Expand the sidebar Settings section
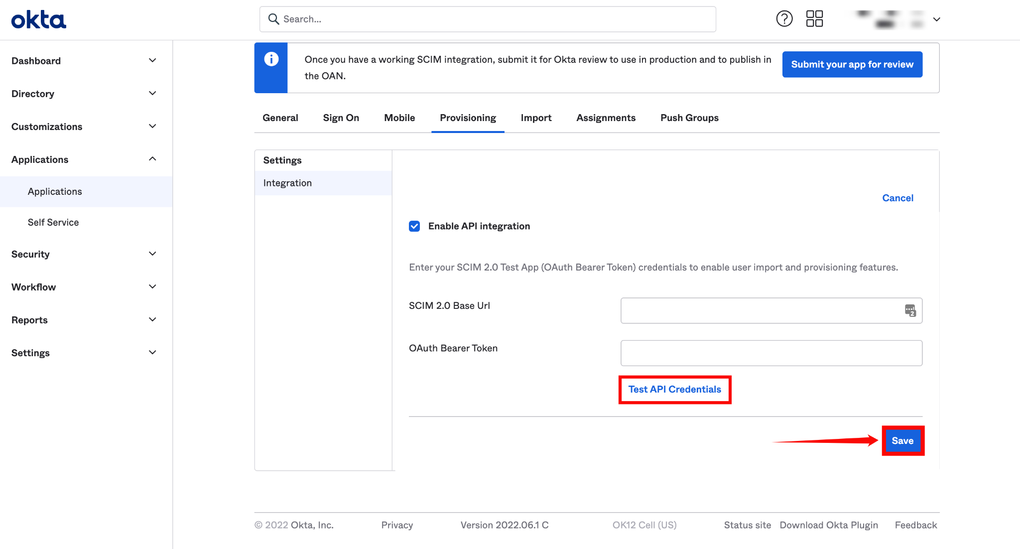1020x549 pixels. point(86,353)
